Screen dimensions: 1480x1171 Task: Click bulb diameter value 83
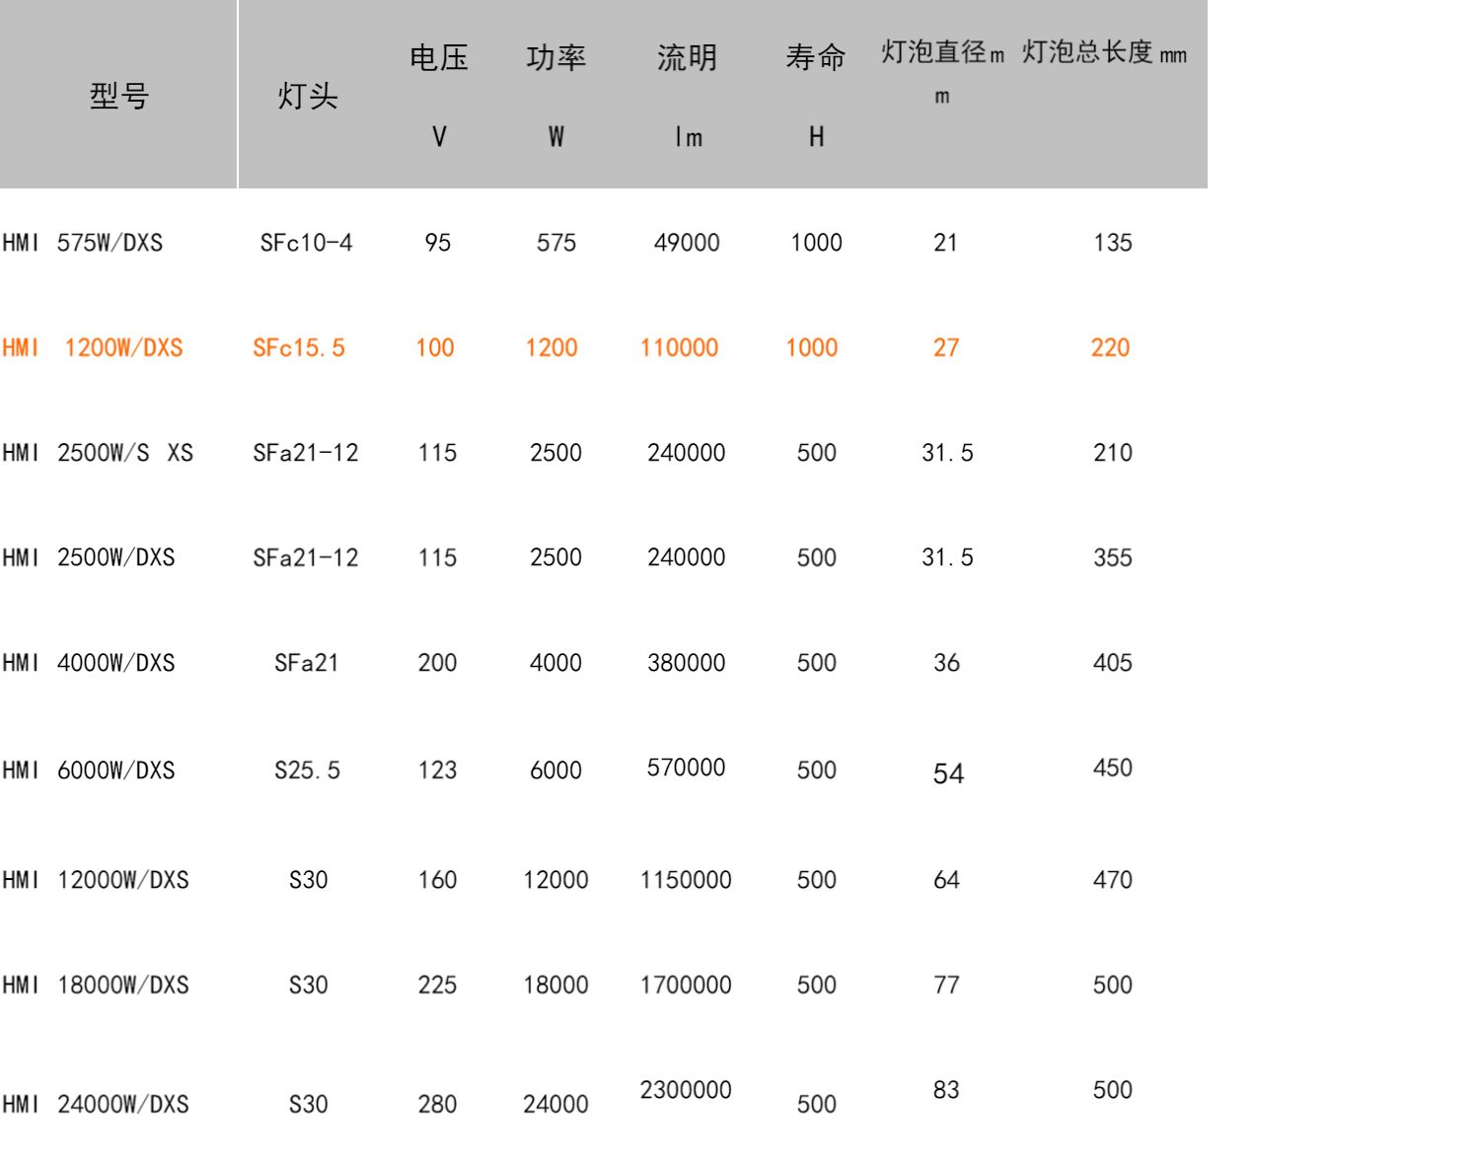point(946,1090)
